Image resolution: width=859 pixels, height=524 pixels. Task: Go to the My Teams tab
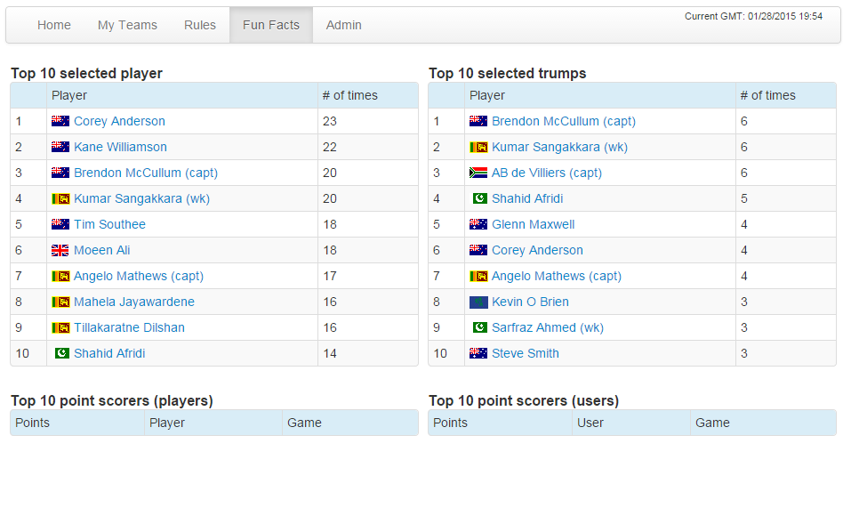click(127, 25)
